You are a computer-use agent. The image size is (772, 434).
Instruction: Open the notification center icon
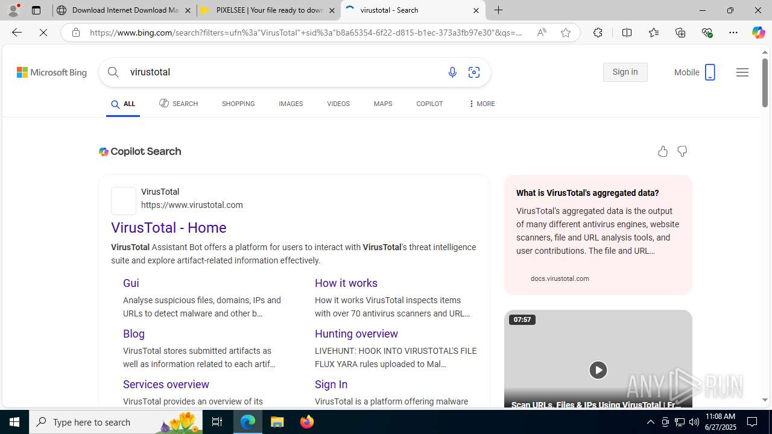tap(753, 422)
